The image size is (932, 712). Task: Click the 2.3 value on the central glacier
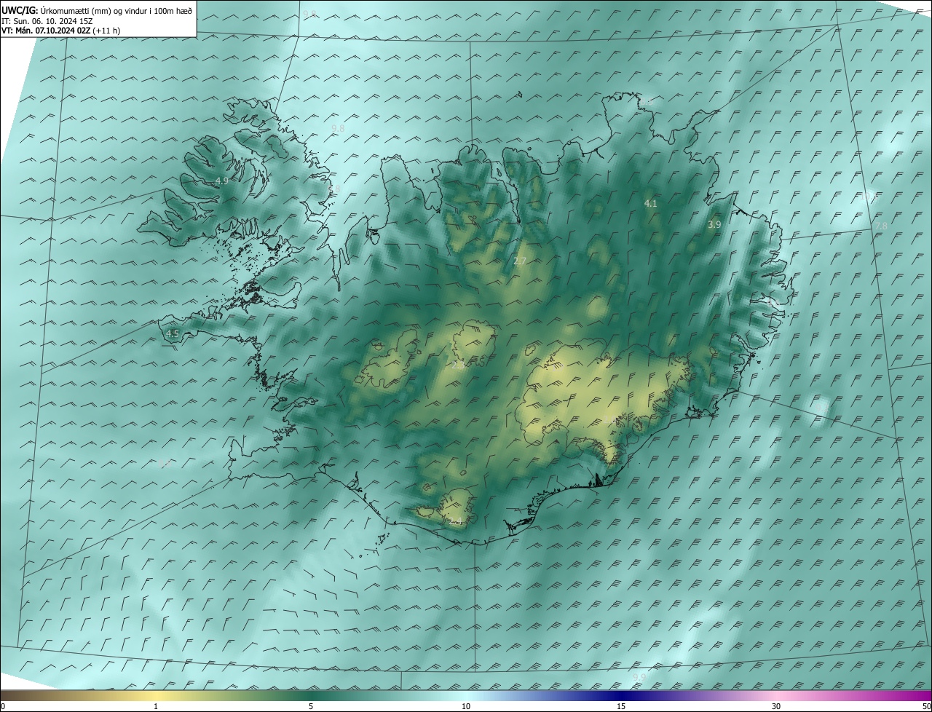tap(458, 365)
